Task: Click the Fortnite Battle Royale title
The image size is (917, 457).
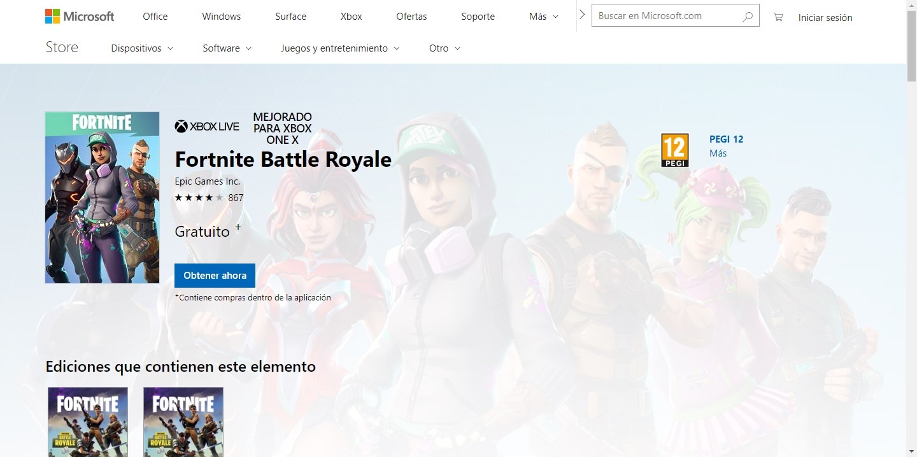Action: pos(283,159)
